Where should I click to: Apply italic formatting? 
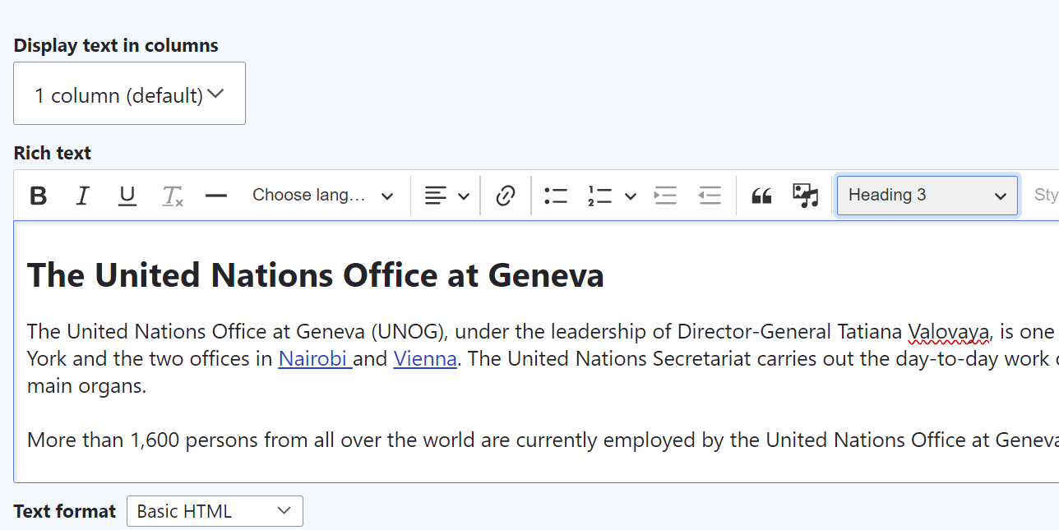pos(82,195)
